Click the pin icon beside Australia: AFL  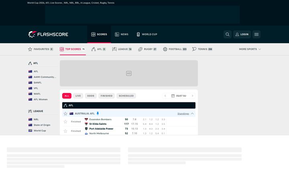click(98, 114)
